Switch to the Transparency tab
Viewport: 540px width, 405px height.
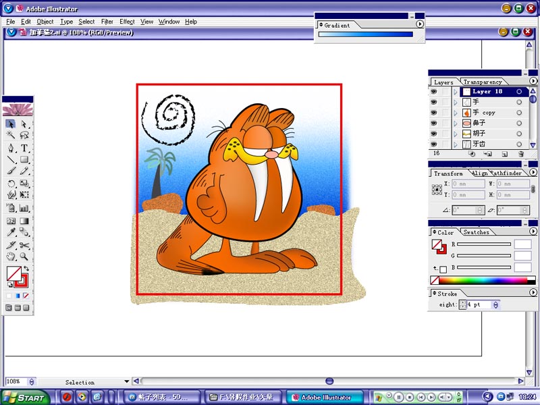point(482,82)
